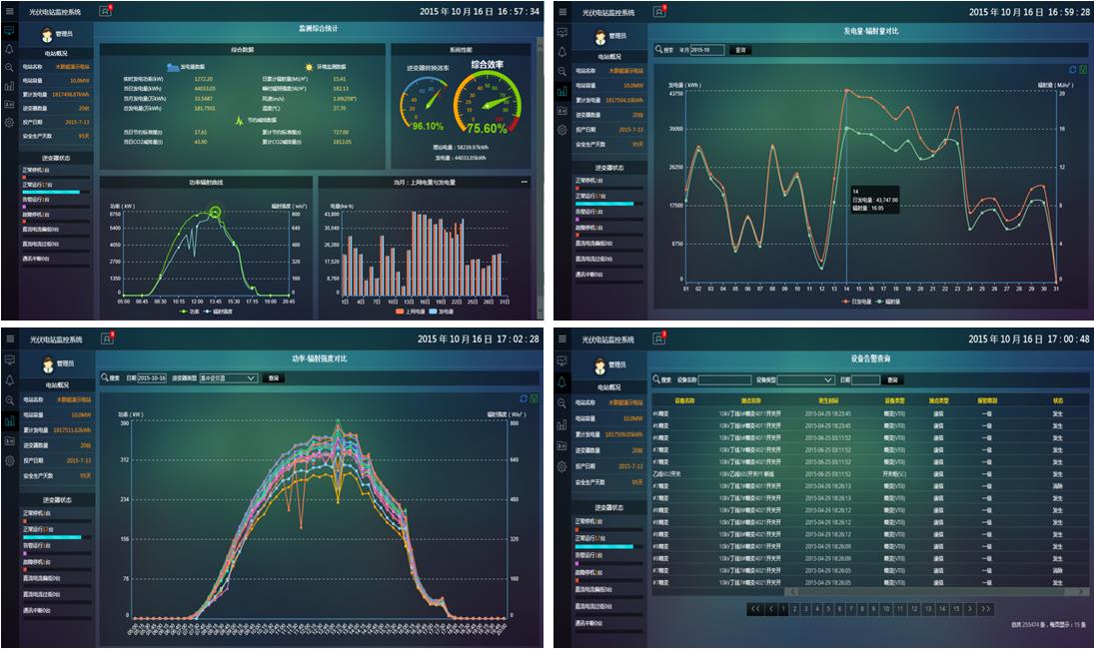
Task: Refresh the 功率-辐射强度对比 chart
Action: [523, 398]
